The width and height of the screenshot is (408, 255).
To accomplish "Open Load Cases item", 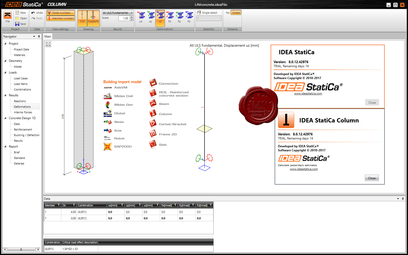I will [21, 78].
